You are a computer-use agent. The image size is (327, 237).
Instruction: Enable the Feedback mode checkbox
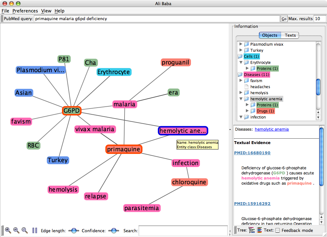[x=278, y=230]
